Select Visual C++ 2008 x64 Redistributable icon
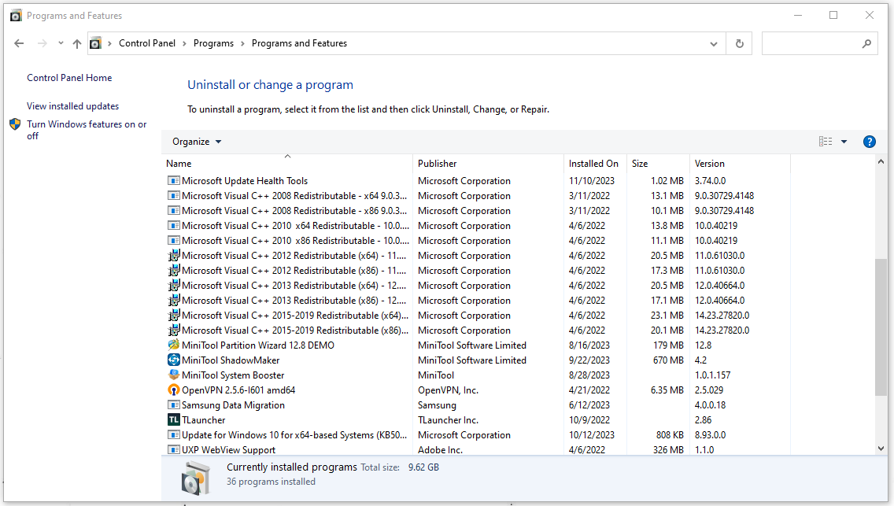The height and width of the screenshot is (506, 894). point(173,195)
